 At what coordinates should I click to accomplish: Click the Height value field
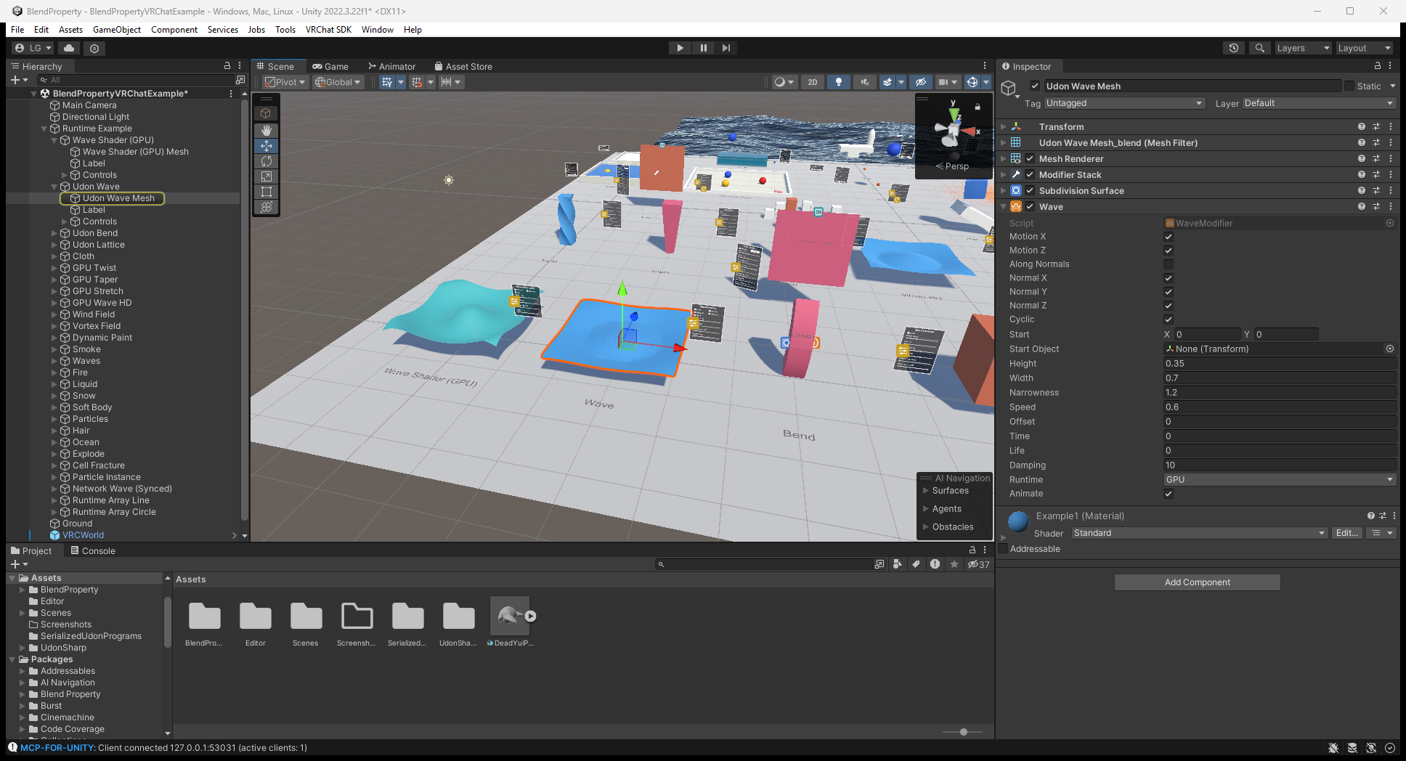[1280, 364]
